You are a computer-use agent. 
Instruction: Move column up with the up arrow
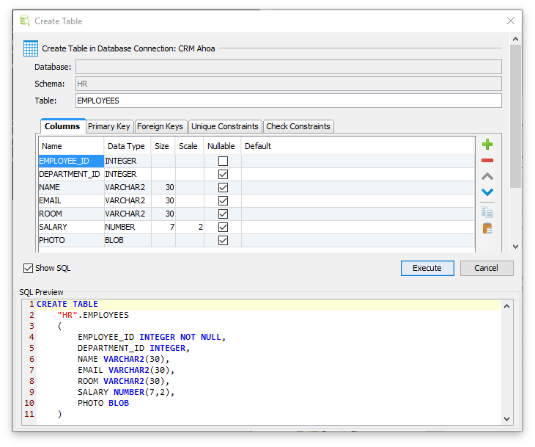coord(487,176)
